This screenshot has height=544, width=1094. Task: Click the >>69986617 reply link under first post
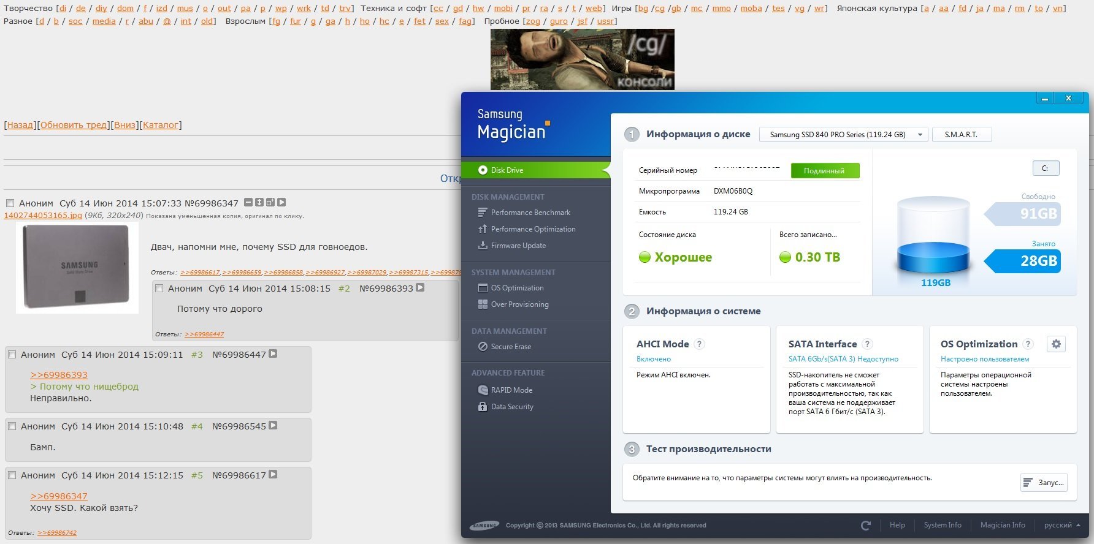click(x=200, y=273)
